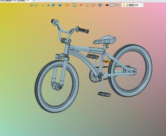Click the second blue box view icon
The height and width of the screenshot is (136, 166).
pyautogui.click(x=60, y=5)
